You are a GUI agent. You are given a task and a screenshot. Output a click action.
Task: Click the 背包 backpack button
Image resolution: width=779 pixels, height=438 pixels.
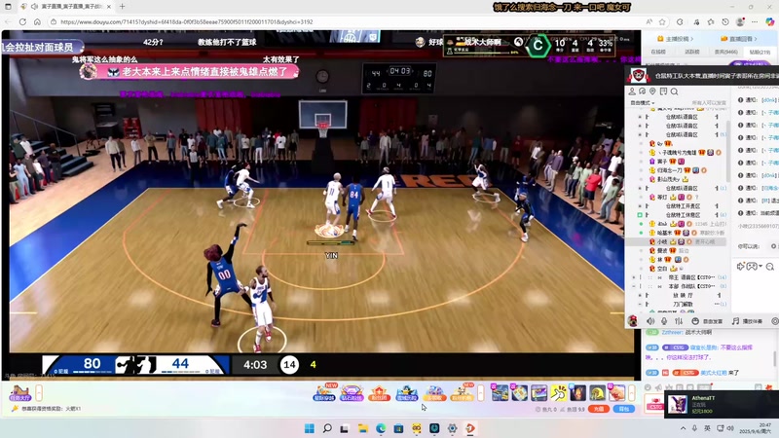(x=624, y=409)
